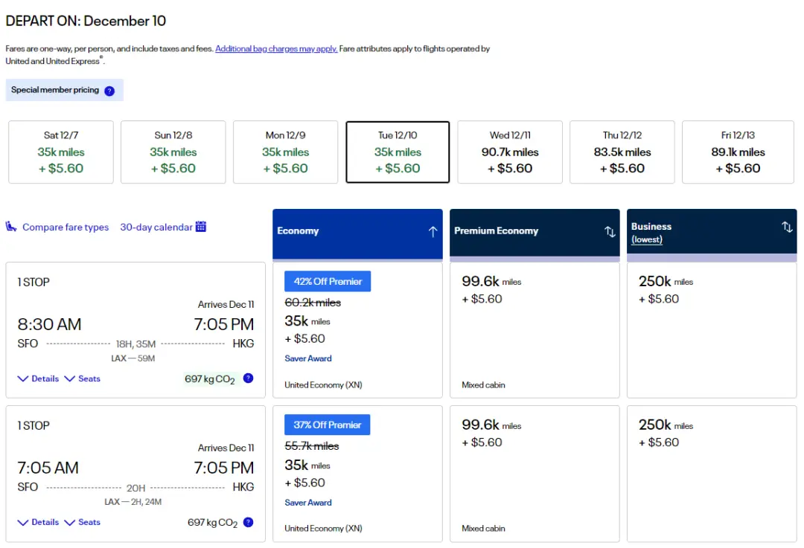The height and width of the screenshot is (548, 804).
Task: Click the seat icon beside Compare fare types
Action: 11,227
